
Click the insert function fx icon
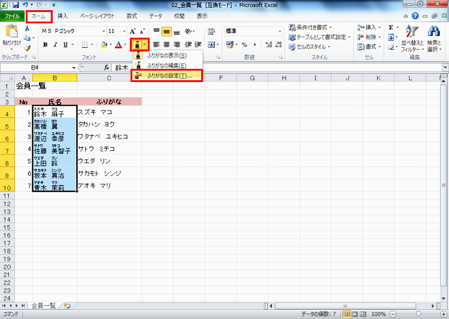[x=107, y=68]
